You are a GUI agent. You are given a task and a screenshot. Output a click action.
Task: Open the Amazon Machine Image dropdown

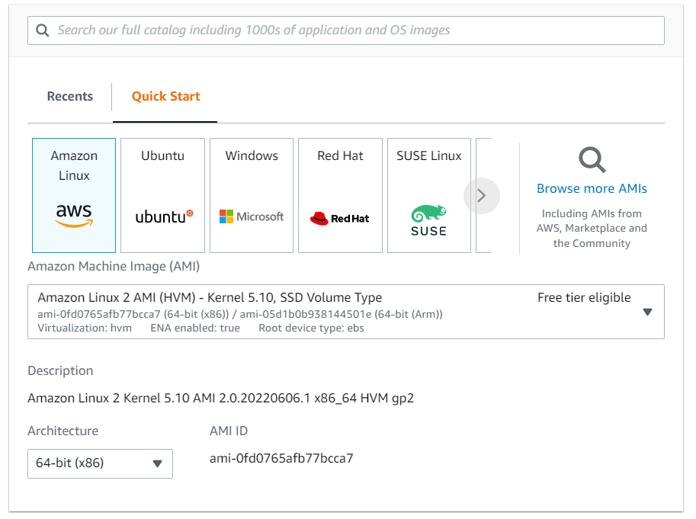click(x=346, y=312)
